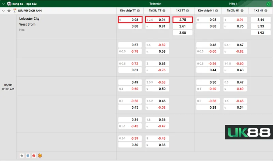Viewport: 273px width, 161px height.
Task: Pick Leicester City handicap odds 0.98
Action: point(130,20)
